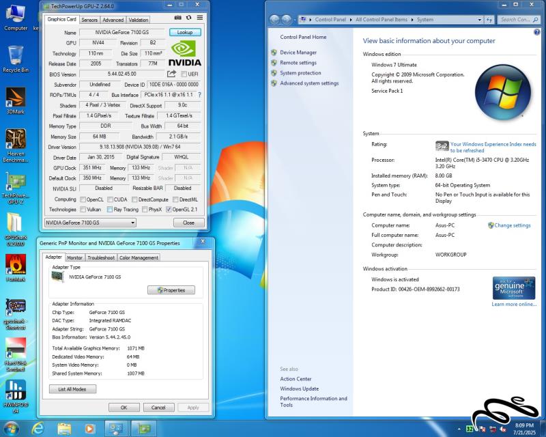Viewport: 546px width, 437px height.
Task: Open the Remote settings link
Action: pyautogui.click(x=298, y=63)
